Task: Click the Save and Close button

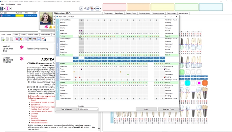Action: pyautogui.click(x=168, y=109)
